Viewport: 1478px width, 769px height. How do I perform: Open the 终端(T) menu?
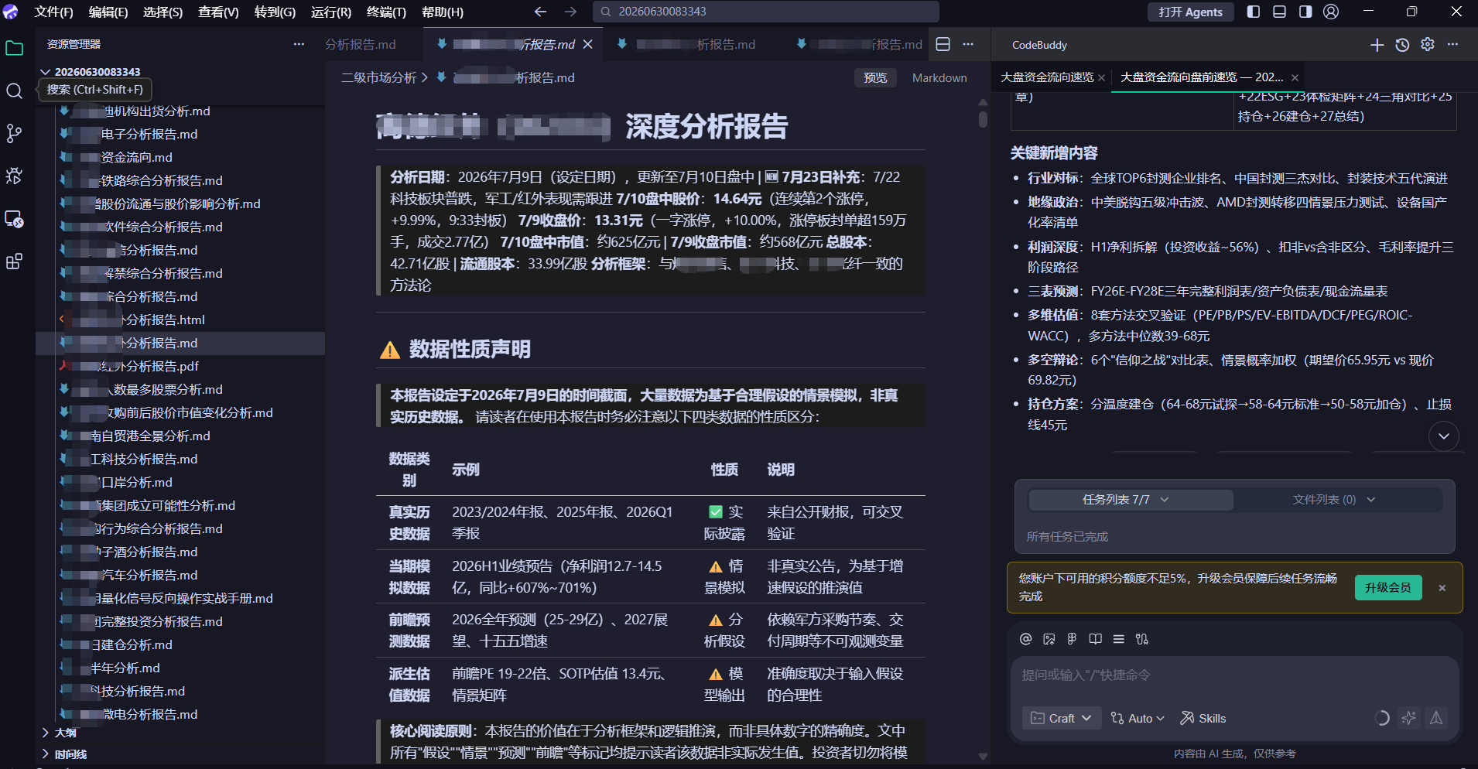(385, 12)
